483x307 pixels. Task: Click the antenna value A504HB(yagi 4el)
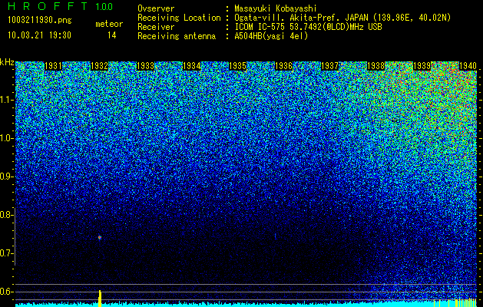[271, 36]
